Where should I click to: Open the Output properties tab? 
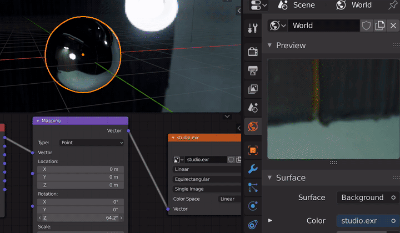[x=253, y=70]
